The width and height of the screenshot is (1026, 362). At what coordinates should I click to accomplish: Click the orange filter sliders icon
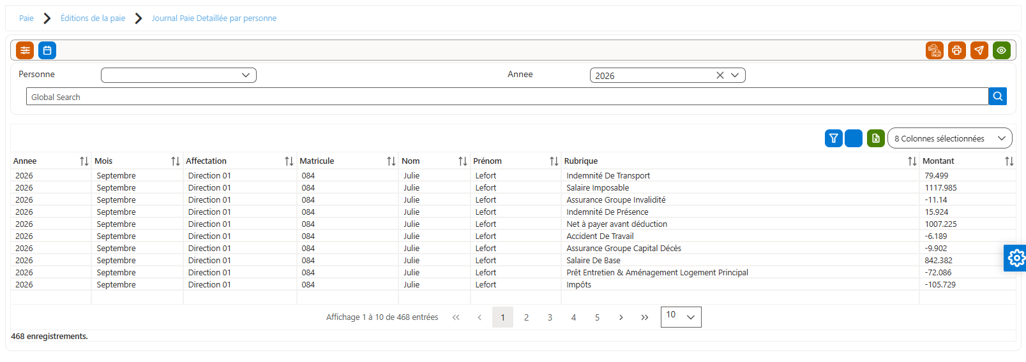25,50
